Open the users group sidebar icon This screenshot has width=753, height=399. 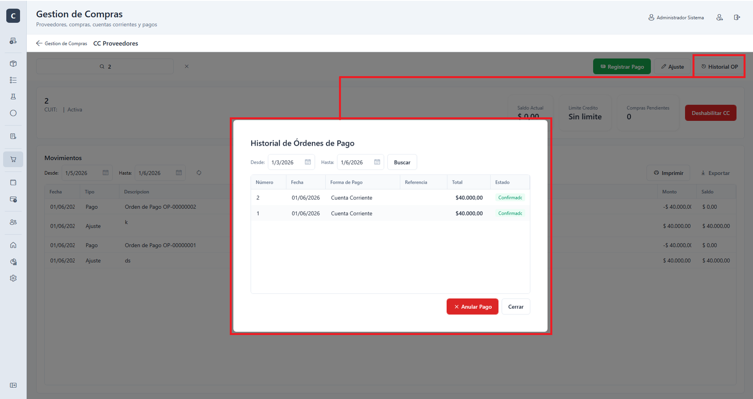pos(13,222)
